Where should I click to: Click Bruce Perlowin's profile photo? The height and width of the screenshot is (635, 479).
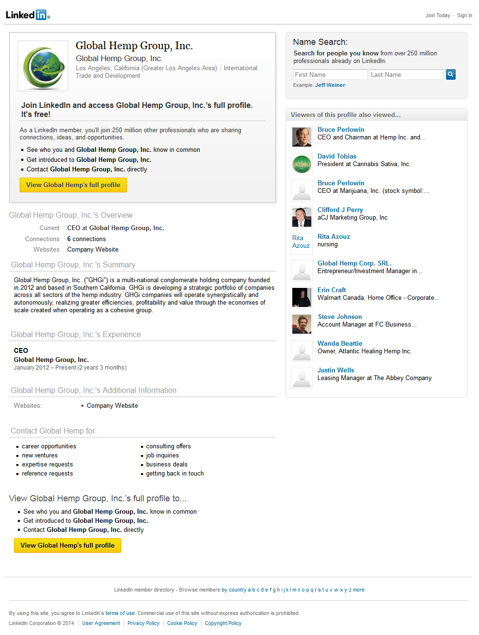point(301,137)
